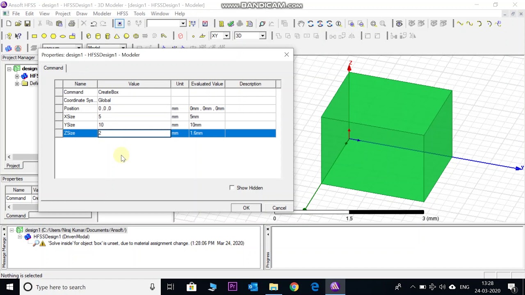Click the Draw point tool icon
Viewport: 525px width, 295px height.
[193, 36]
